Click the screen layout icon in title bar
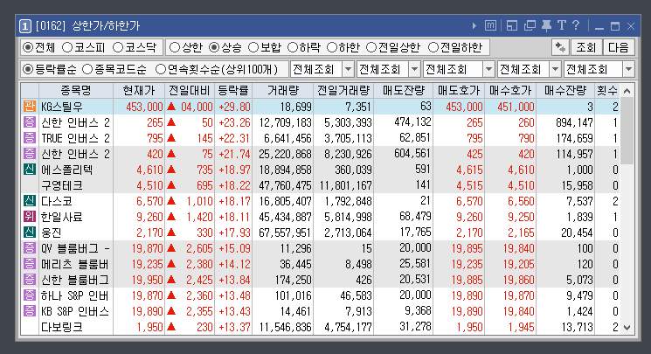This screenshot has height=354, width=651. (x=512, y=25)
